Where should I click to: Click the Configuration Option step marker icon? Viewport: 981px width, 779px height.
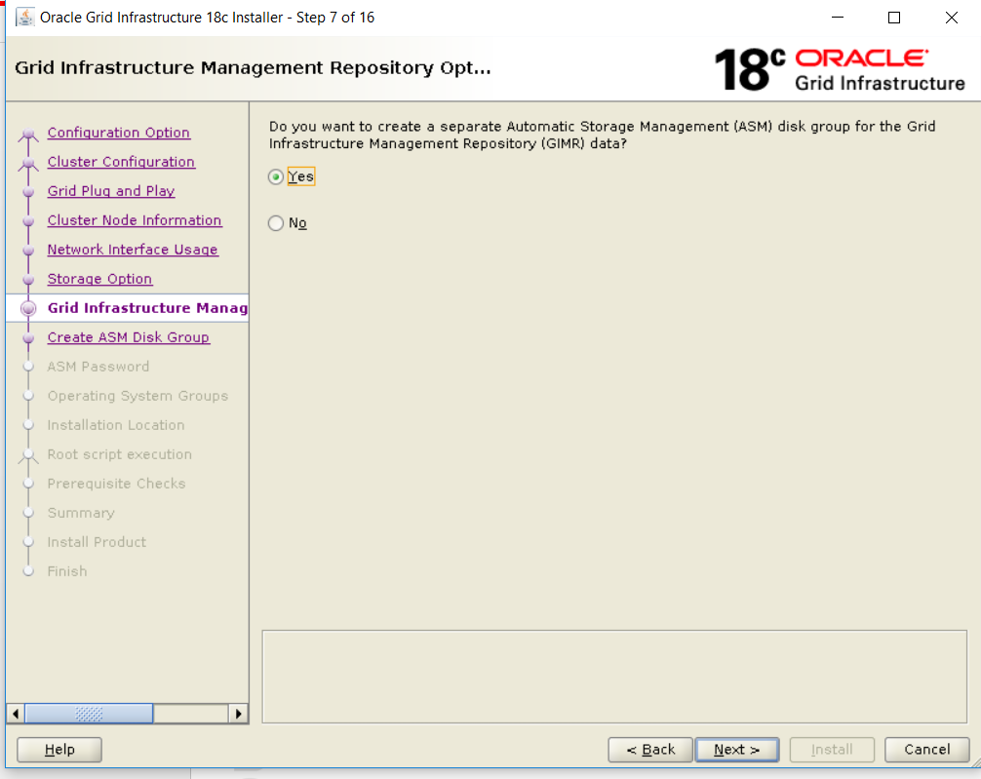pyautogui.click(x=28, y=134)
